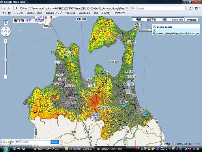Click the 下北半島 map label
The width and height of the screenshot is (202, 152).
(x=130, y=42)
